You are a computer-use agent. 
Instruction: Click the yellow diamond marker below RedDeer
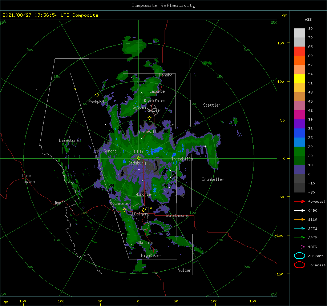pos(149,118)
